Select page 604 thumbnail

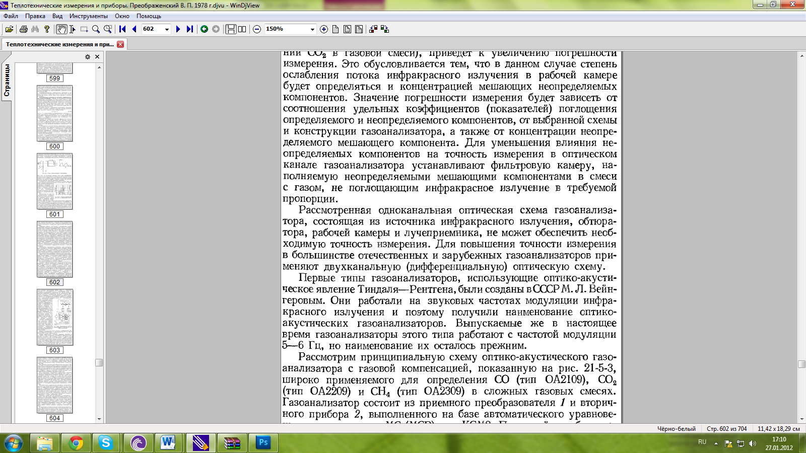tap(54, 385)
